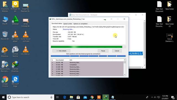
Task: Open New Text Document desktop file
Action: 159,7
